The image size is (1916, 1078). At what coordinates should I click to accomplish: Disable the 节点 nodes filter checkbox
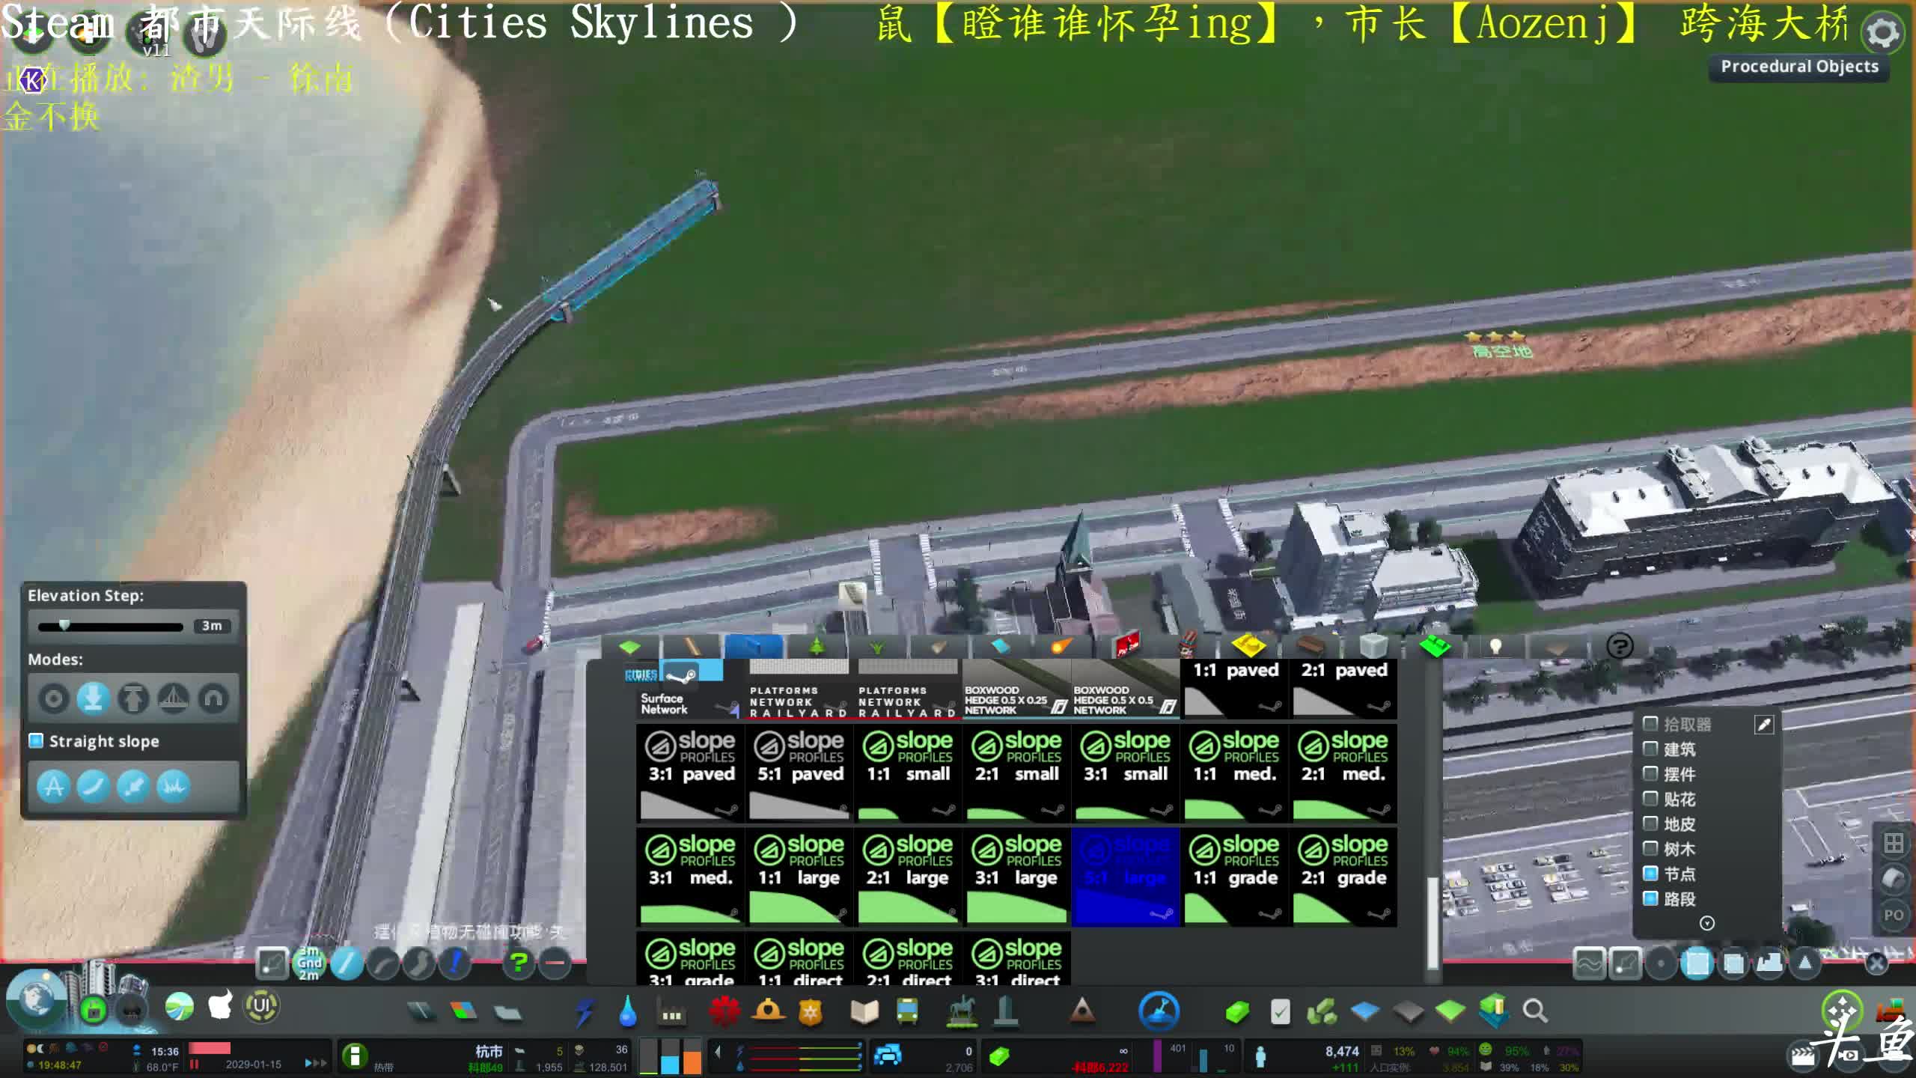click(1650, 873)
